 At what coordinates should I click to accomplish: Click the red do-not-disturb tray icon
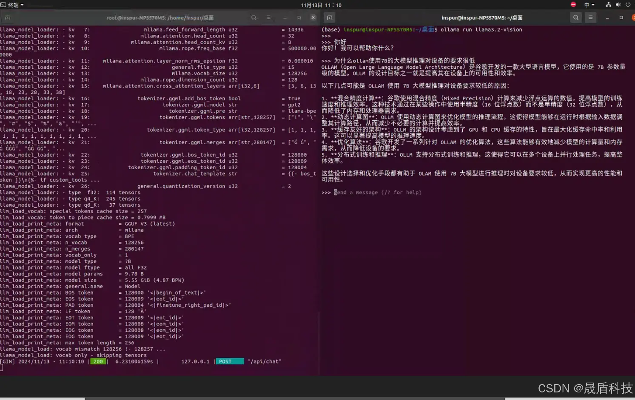point(573,5)
